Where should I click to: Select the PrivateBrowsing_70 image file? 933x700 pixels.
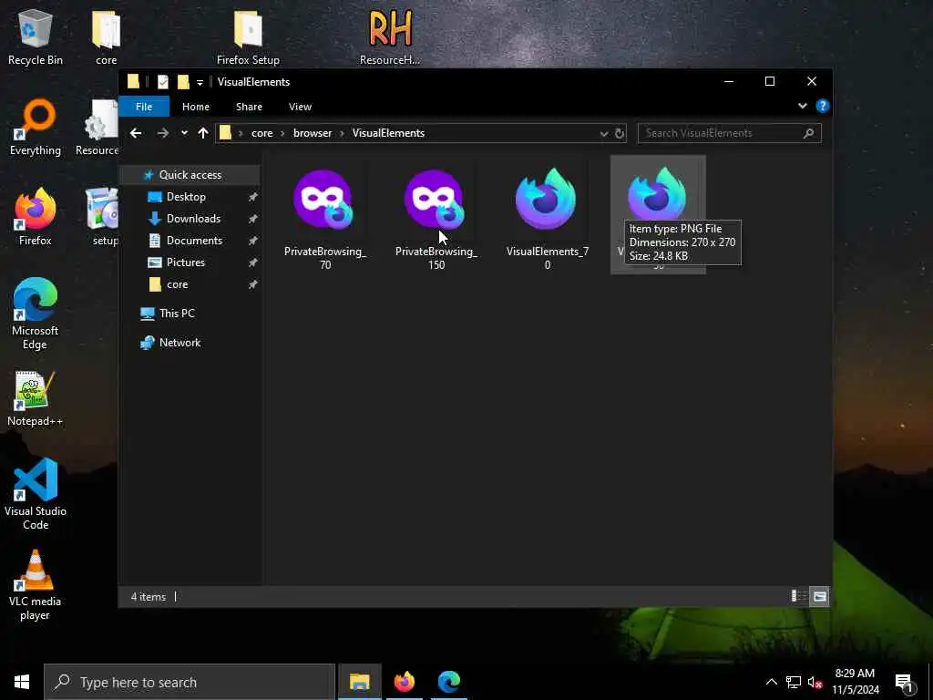(x=325, y=216)
